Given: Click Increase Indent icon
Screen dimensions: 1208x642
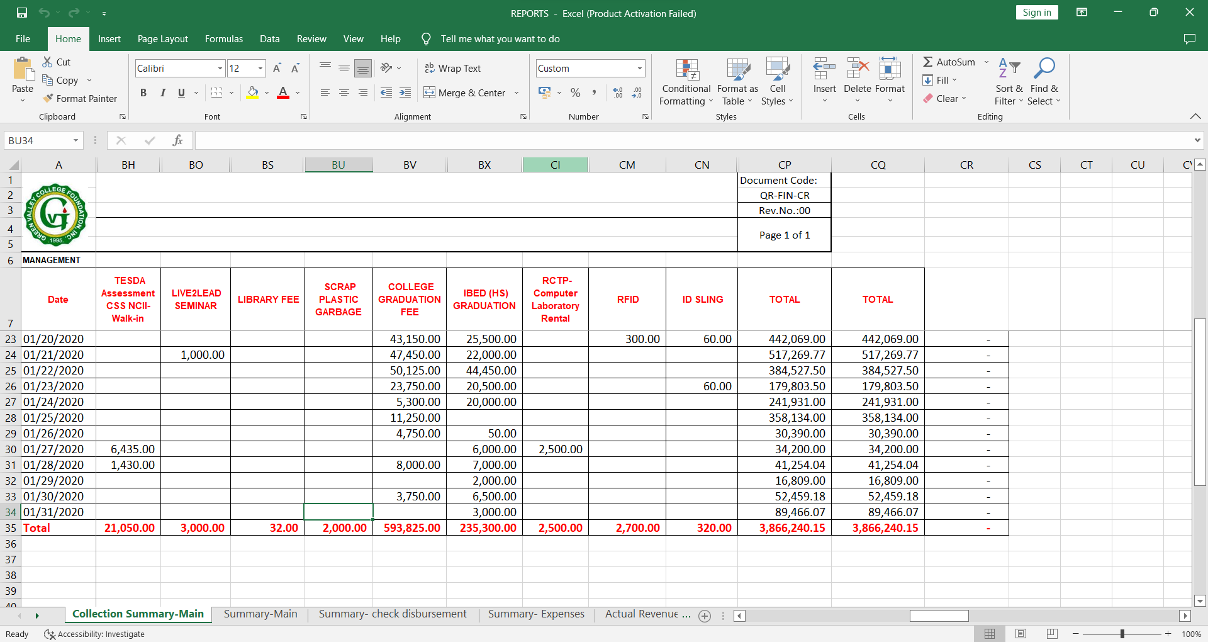Looking at the screenshot, I should (405, 93).
